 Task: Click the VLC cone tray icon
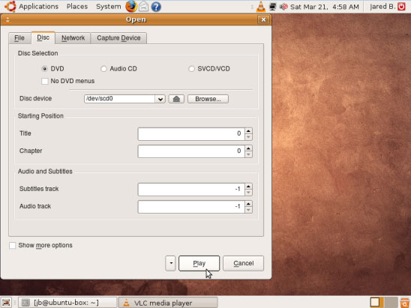click(261, 7)
